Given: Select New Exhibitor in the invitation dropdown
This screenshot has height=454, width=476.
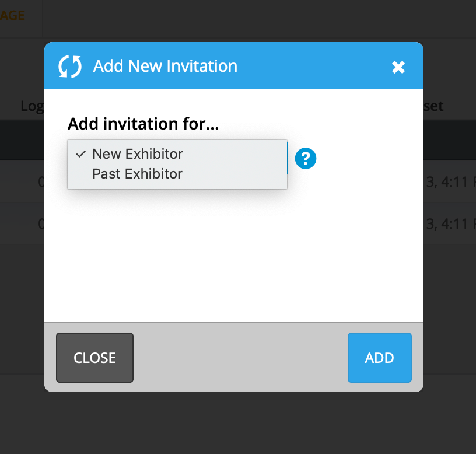Looking at the screenshot, I should point(138,154).
